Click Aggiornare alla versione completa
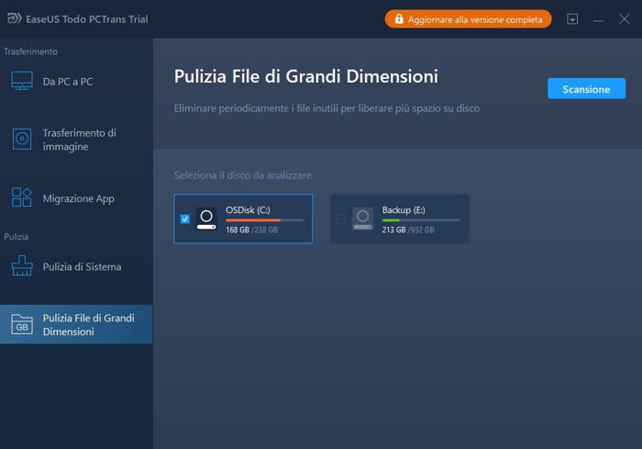The height and width of the screenshot is (449, 642). coord(475,19)
